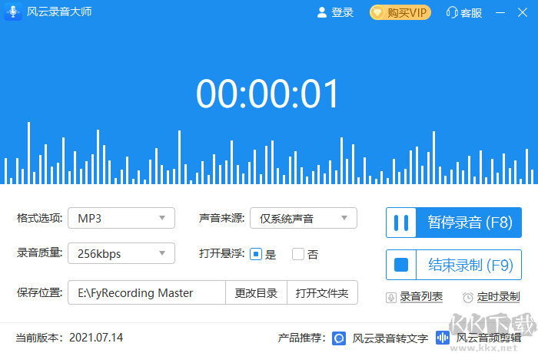Minimize the recorder window
538x353 pixels.
coord(500,13)
